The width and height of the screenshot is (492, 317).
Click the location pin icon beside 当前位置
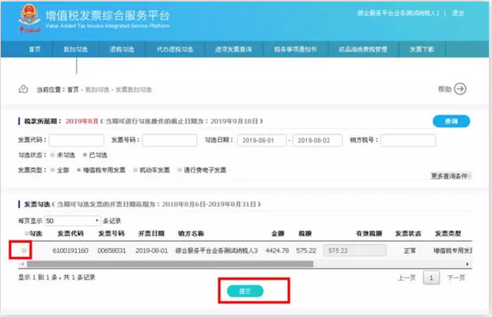point(24,89)
